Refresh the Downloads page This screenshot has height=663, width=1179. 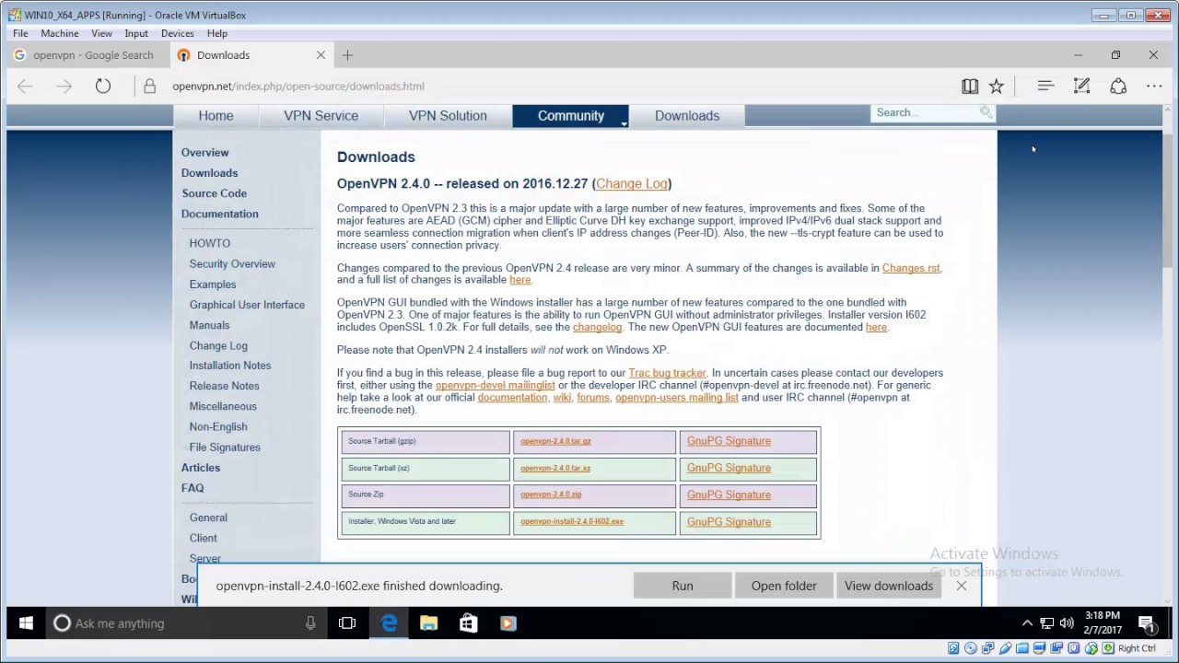point(103,86)
